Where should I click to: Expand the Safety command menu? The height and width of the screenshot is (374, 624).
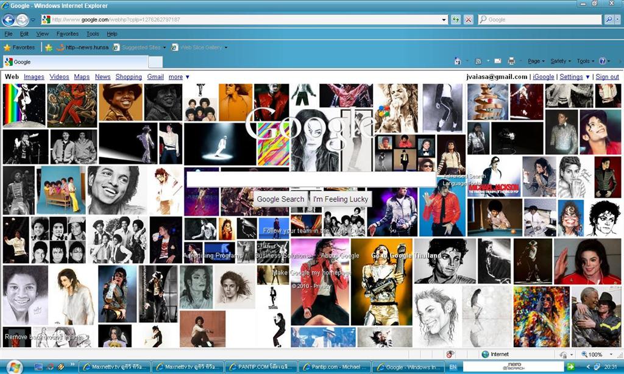pos(561,61)
